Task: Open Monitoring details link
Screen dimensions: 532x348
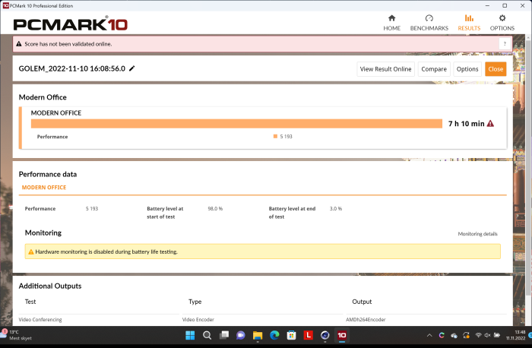Action: point(477,234)
